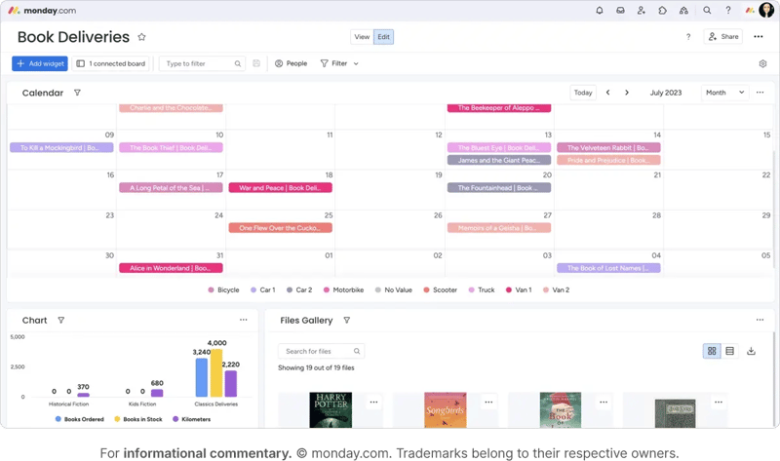780x461 pixels.
Task: Open the search everything magnifier
Action: (707, 10)
